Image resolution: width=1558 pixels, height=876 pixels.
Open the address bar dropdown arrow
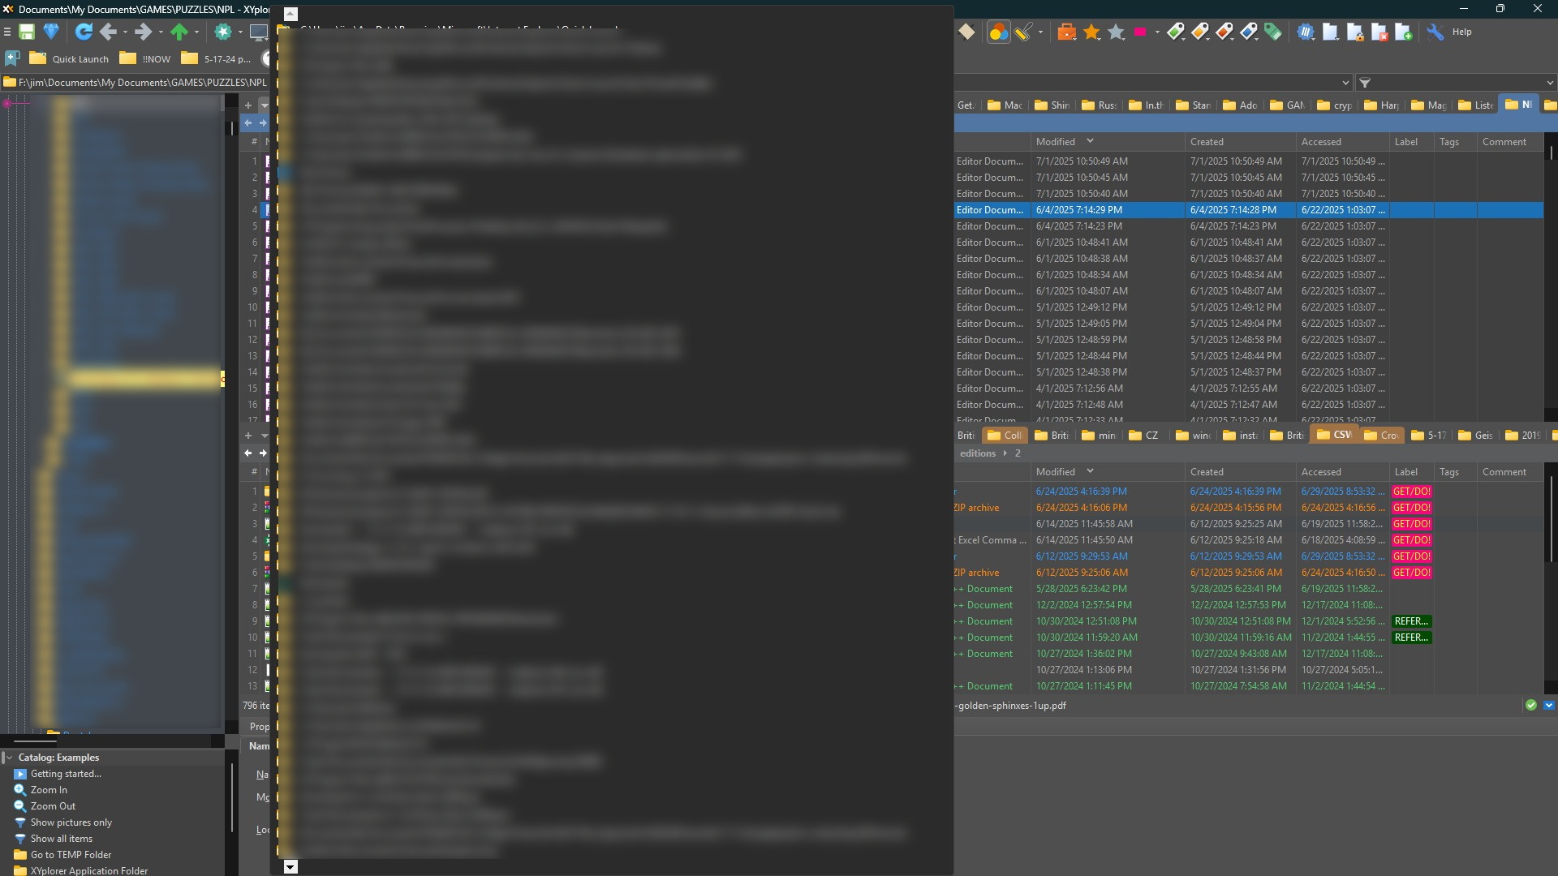pyautogui.click(x=1345, y=83)
